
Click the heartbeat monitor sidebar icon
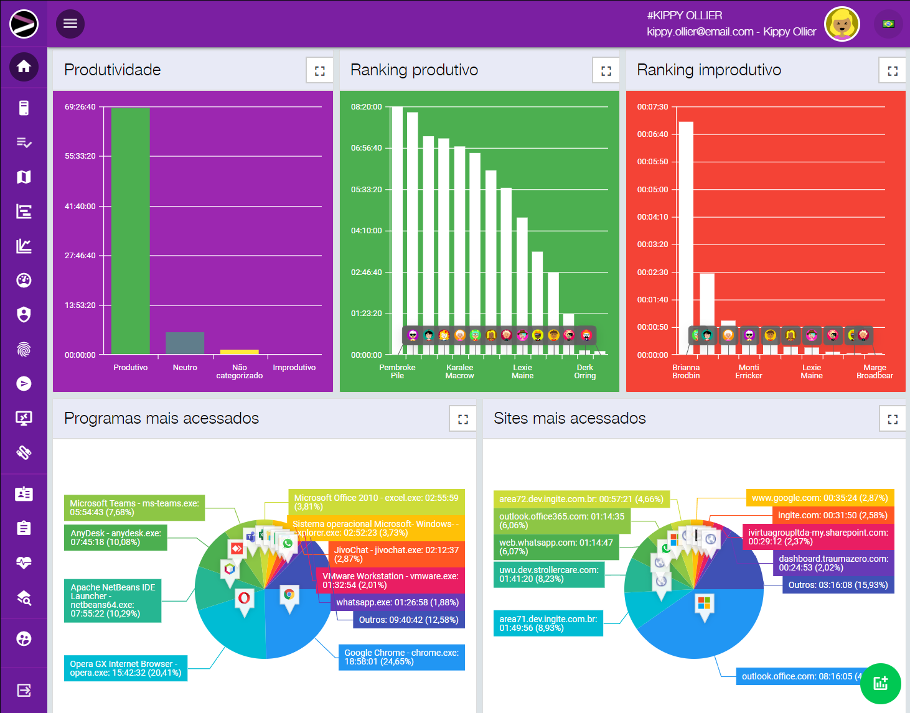coord(24,563)
